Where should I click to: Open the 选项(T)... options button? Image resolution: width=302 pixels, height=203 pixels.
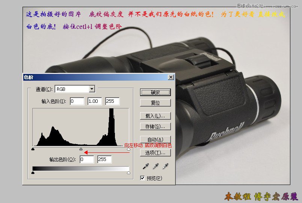[x=155, y=153]
